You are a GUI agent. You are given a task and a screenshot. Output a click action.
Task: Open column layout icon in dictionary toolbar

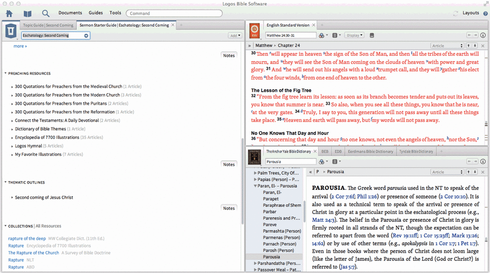click(x=335, y=161)
